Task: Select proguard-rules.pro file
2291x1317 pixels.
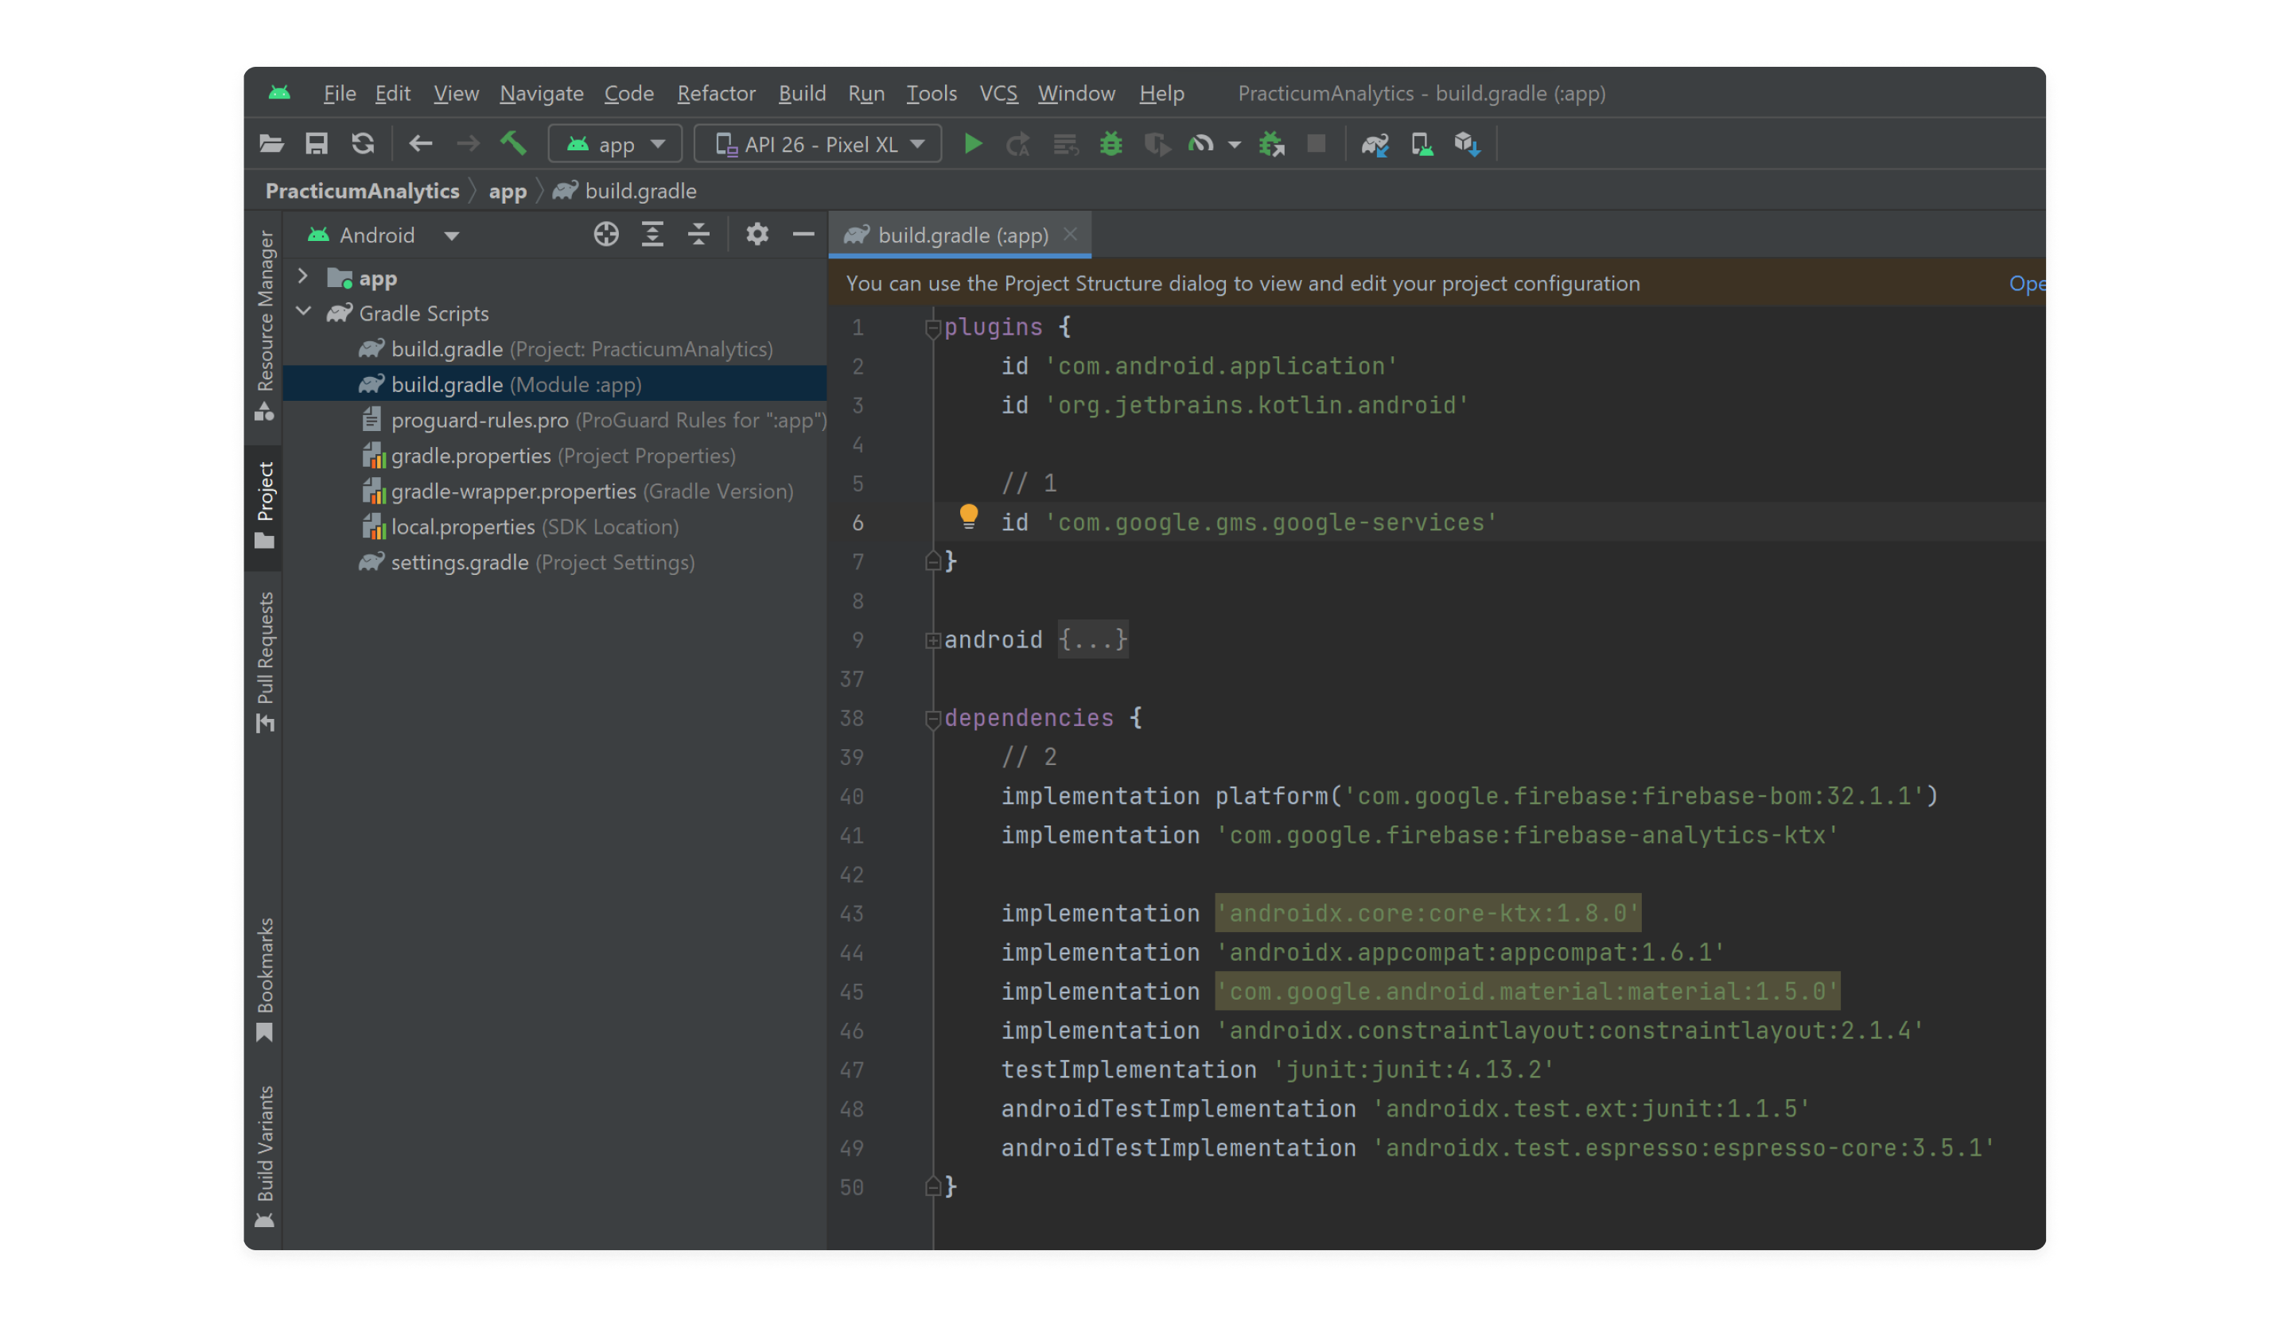Action: pos(554,421)
